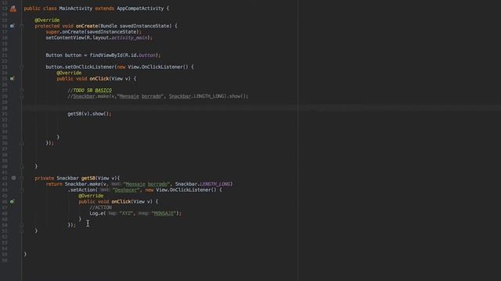Click the "Mensaje borrado" string in the return statement

coord(146,184)
